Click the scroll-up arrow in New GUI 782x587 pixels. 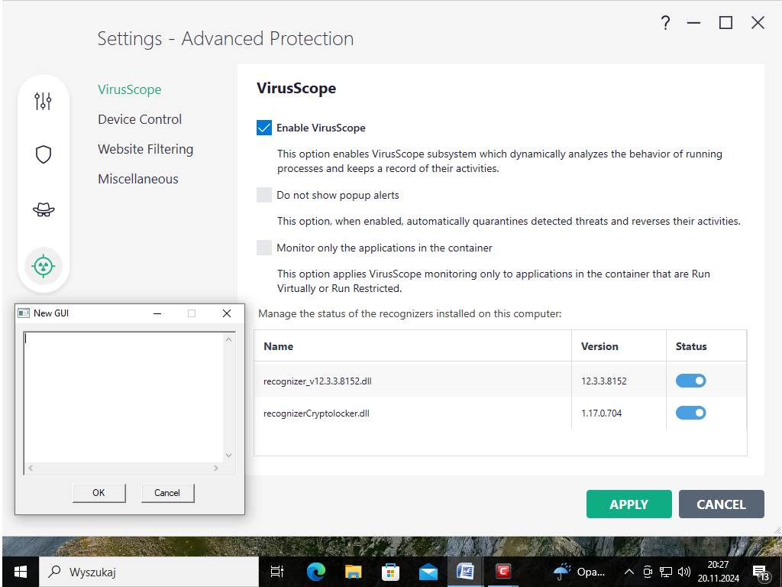tap(228, 339)
